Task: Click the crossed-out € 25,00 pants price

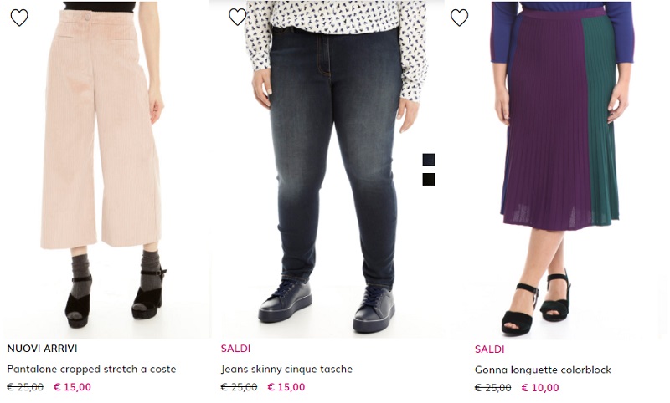Action: (x=25, y=387)
